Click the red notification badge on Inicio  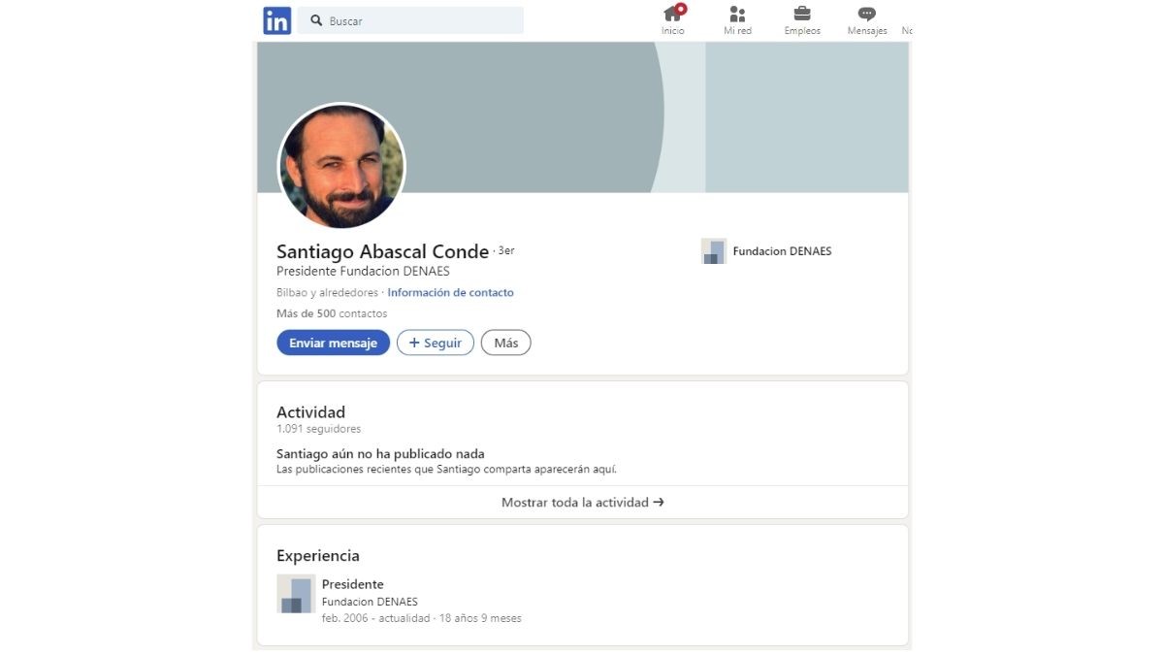pos(682,8)
